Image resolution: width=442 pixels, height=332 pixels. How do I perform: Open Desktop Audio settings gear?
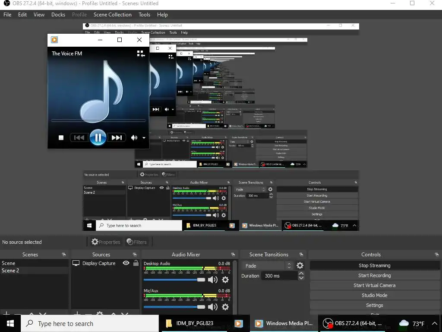point(225,280)
